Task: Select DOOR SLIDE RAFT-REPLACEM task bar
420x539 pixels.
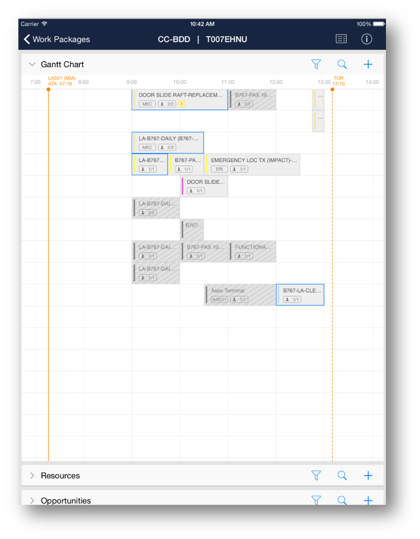Action: (180, 100)
